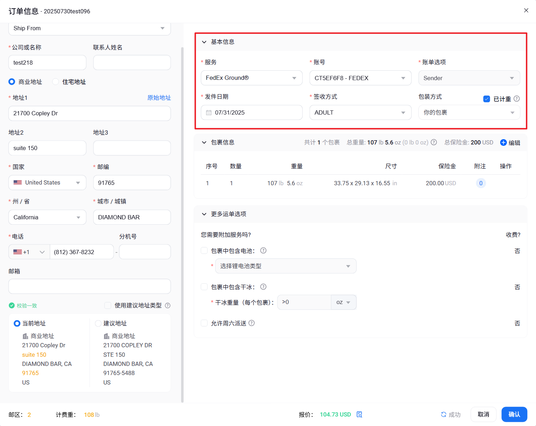Select the 当前地址 radio option
536x426 pixels.
[x=17, y=323]
